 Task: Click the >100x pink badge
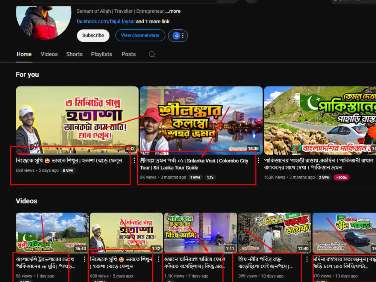341,177
